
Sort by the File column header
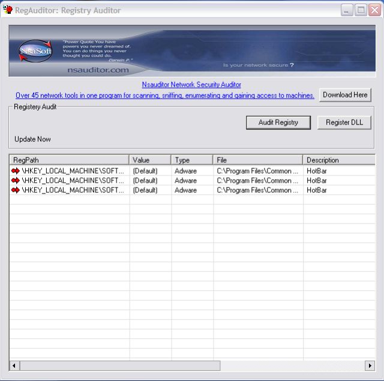click(x=258, y=160)
